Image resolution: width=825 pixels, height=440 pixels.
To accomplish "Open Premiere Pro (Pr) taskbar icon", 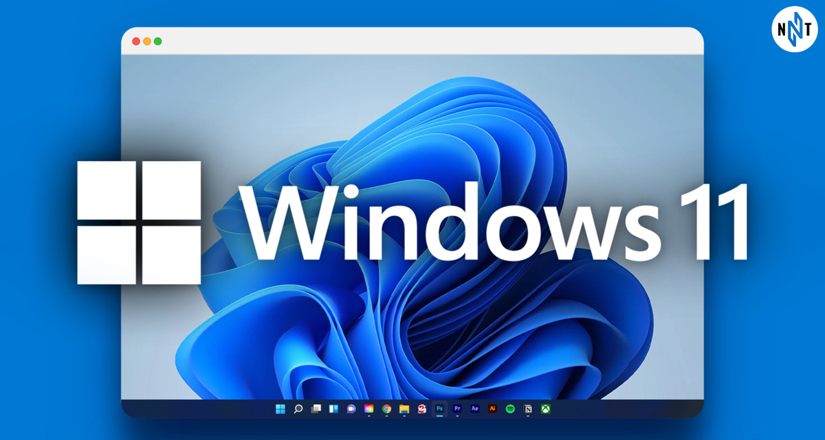I will point(457,408).
